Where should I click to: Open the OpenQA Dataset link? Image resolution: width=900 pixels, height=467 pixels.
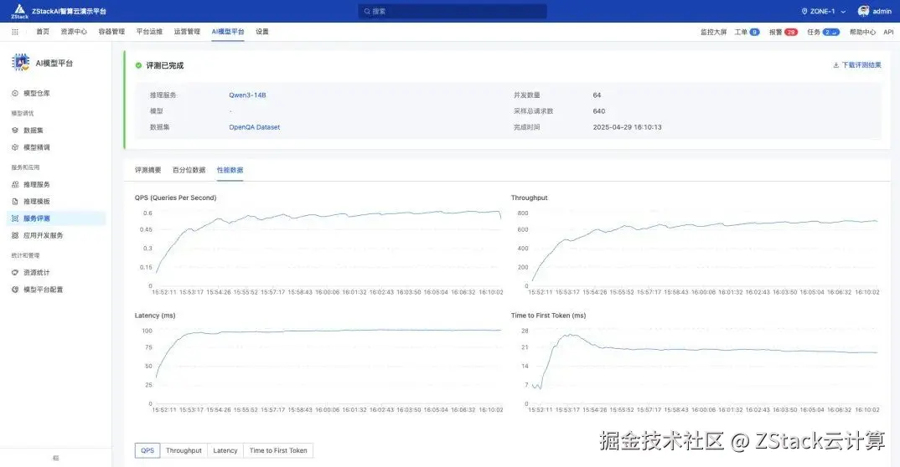click(x=254, y=127)
